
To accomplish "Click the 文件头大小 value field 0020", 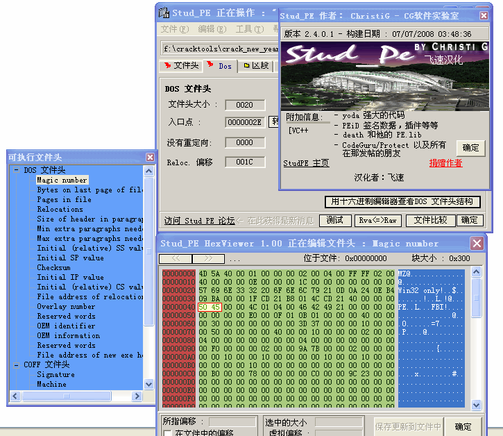I will (x=245, y=105).
